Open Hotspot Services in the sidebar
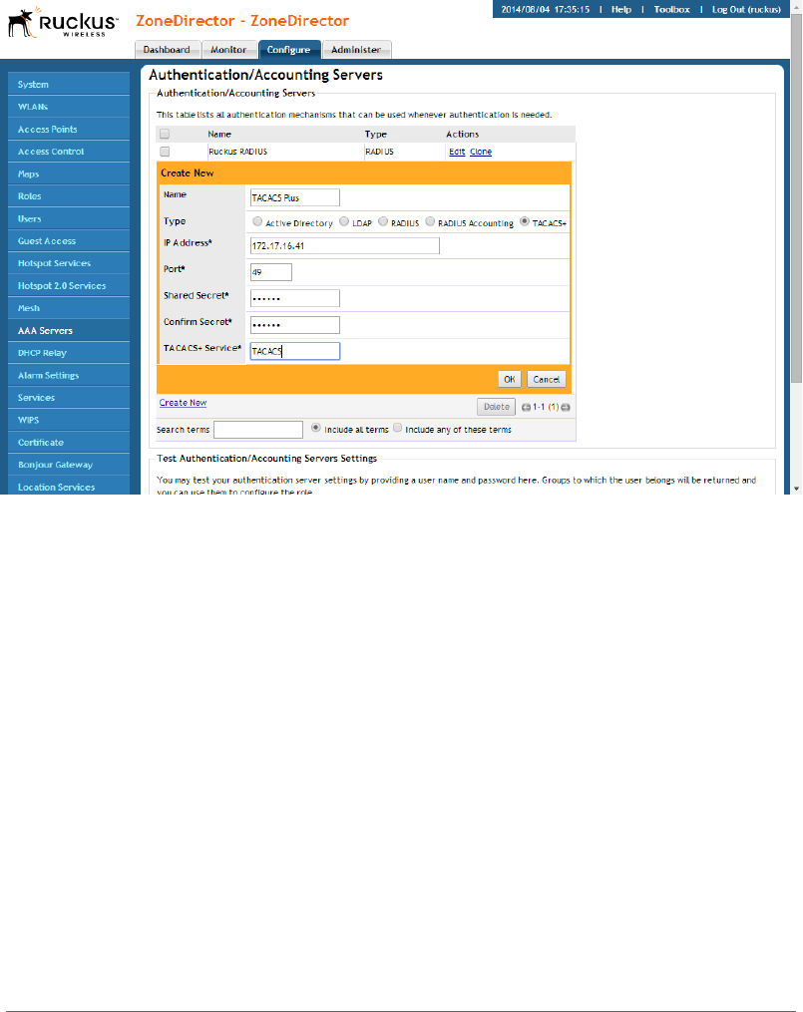 (x=69, y=263)
